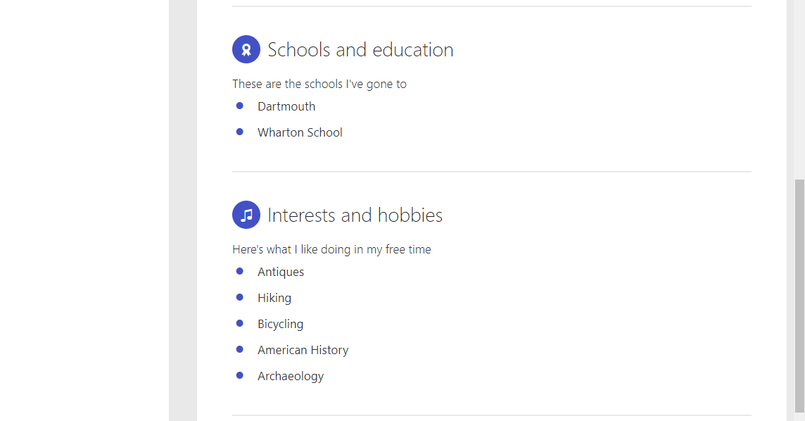Select Hiking in the hobbies list
The image size is (805, 421).
pyautogui.click(x=274, y=298)
